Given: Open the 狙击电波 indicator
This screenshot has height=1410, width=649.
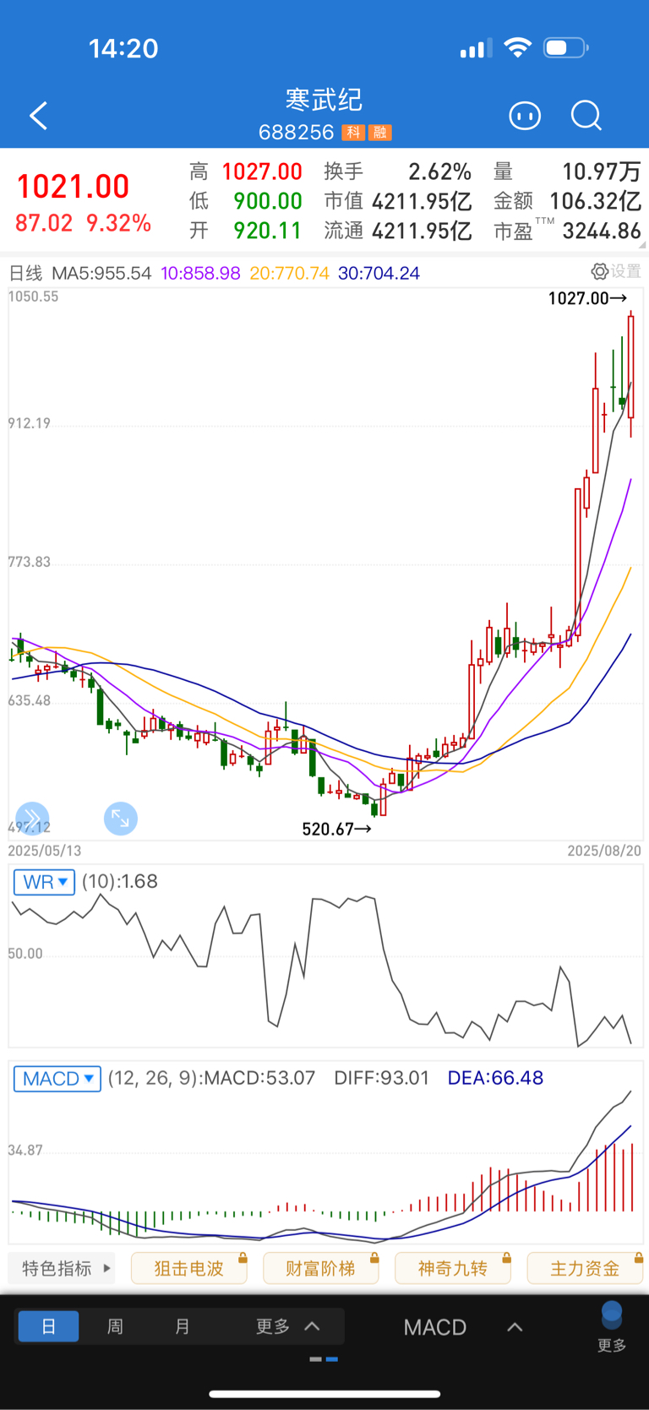Looking at the screenshot, I should (189, 1268).
